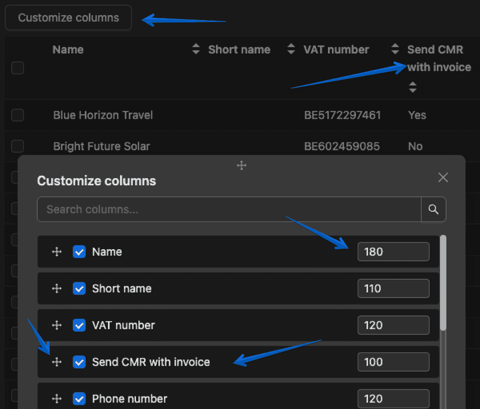
Task: Sort by the Name column
Action: (196, 49)
